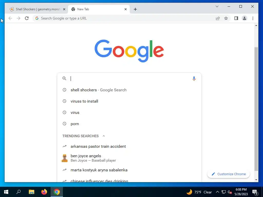Open a new tab with plus button
The image size is (263, 197).
click(x=135, y=9)
